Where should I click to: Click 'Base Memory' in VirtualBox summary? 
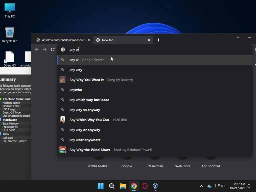click(x=10, y=123)
